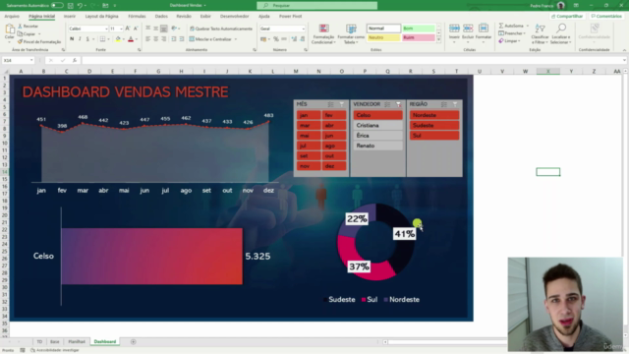
Task: Select Nordeste in REGIÃO slicer
Action: point(434,115)
